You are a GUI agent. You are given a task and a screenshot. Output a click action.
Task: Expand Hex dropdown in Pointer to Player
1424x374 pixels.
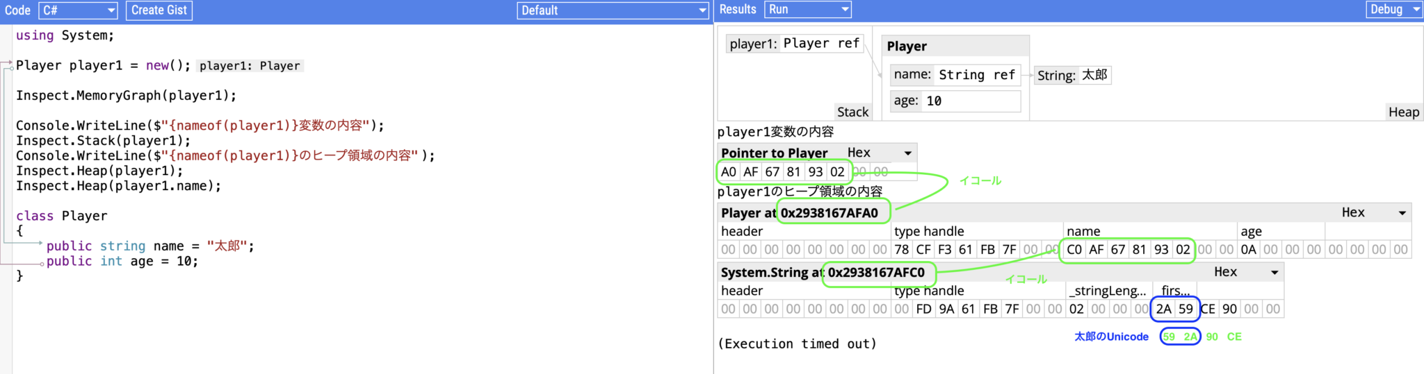click(x=879, y=153)
